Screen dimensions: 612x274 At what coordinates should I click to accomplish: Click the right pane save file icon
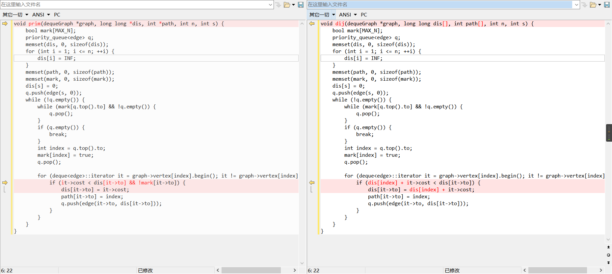pyautogui.click(x=607, y=5)
